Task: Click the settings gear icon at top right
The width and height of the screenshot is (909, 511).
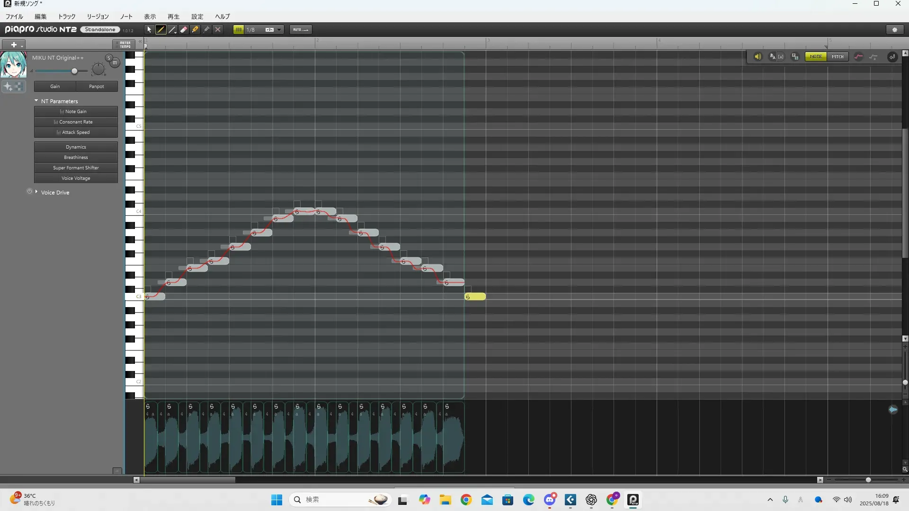Action: click(895, 29)
